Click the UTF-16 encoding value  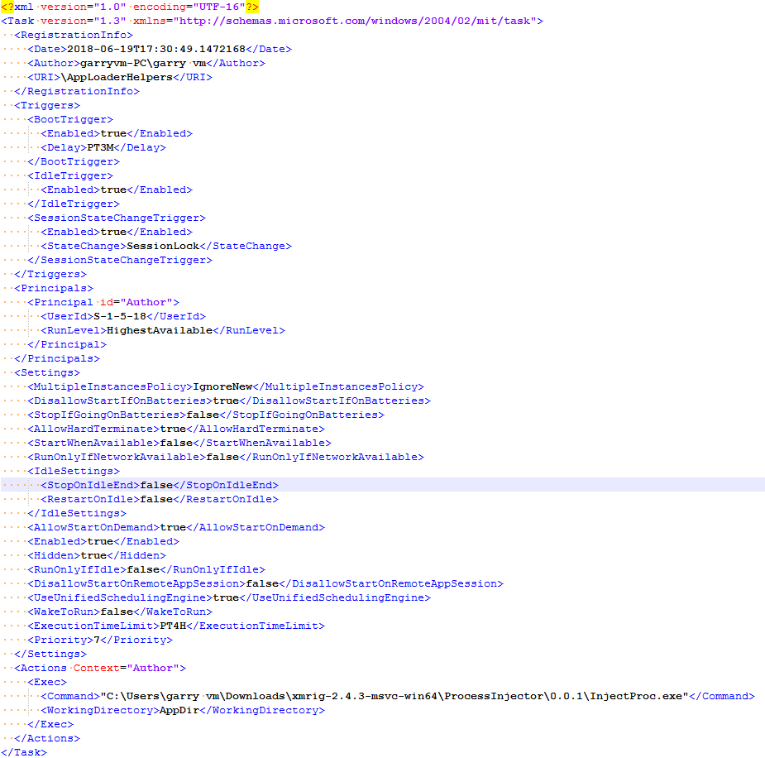coord(219,7)
